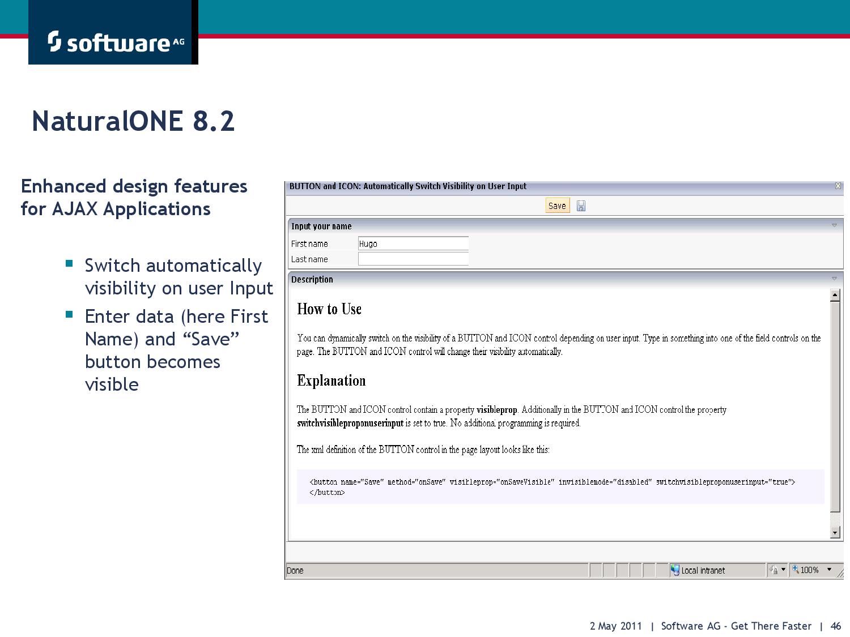Click the protected mode lock icon
The image size is (850, 637).
[x=774, y=570]
